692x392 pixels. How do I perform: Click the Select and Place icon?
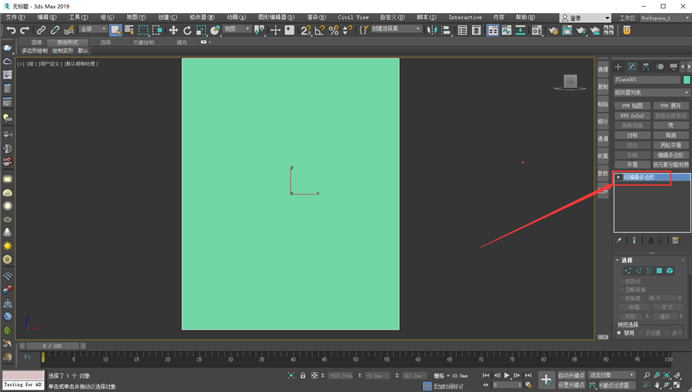(215, 30)
